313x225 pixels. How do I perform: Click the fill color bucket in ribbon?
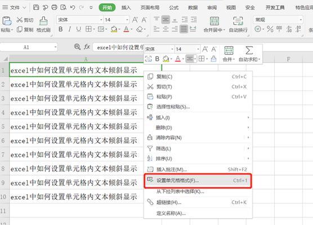pos(114,29)
